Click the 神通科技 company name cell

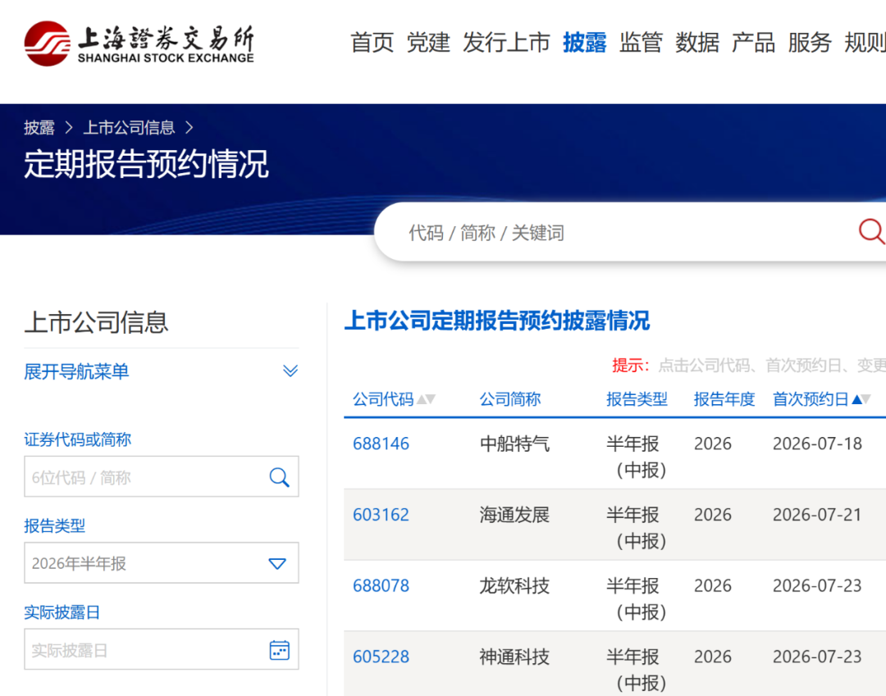click(x=514, y=657)
